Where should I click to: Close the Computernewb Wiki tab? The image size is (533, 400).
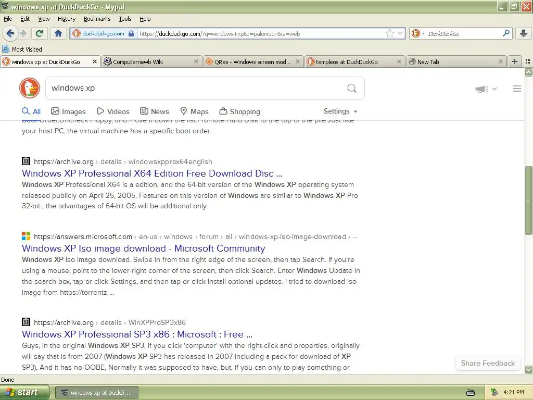tap(196, 61)
